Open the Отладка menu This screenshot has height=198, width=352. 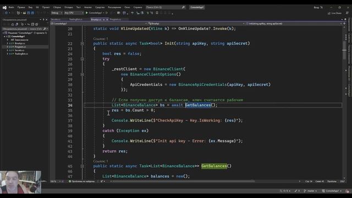coord(68,7)
